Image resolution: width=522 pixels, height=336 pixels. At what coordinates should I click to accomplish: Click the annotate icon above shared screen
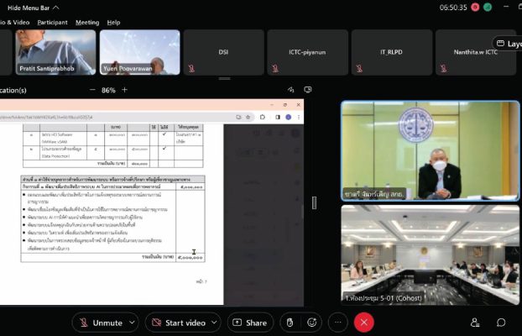pos(291,90)
